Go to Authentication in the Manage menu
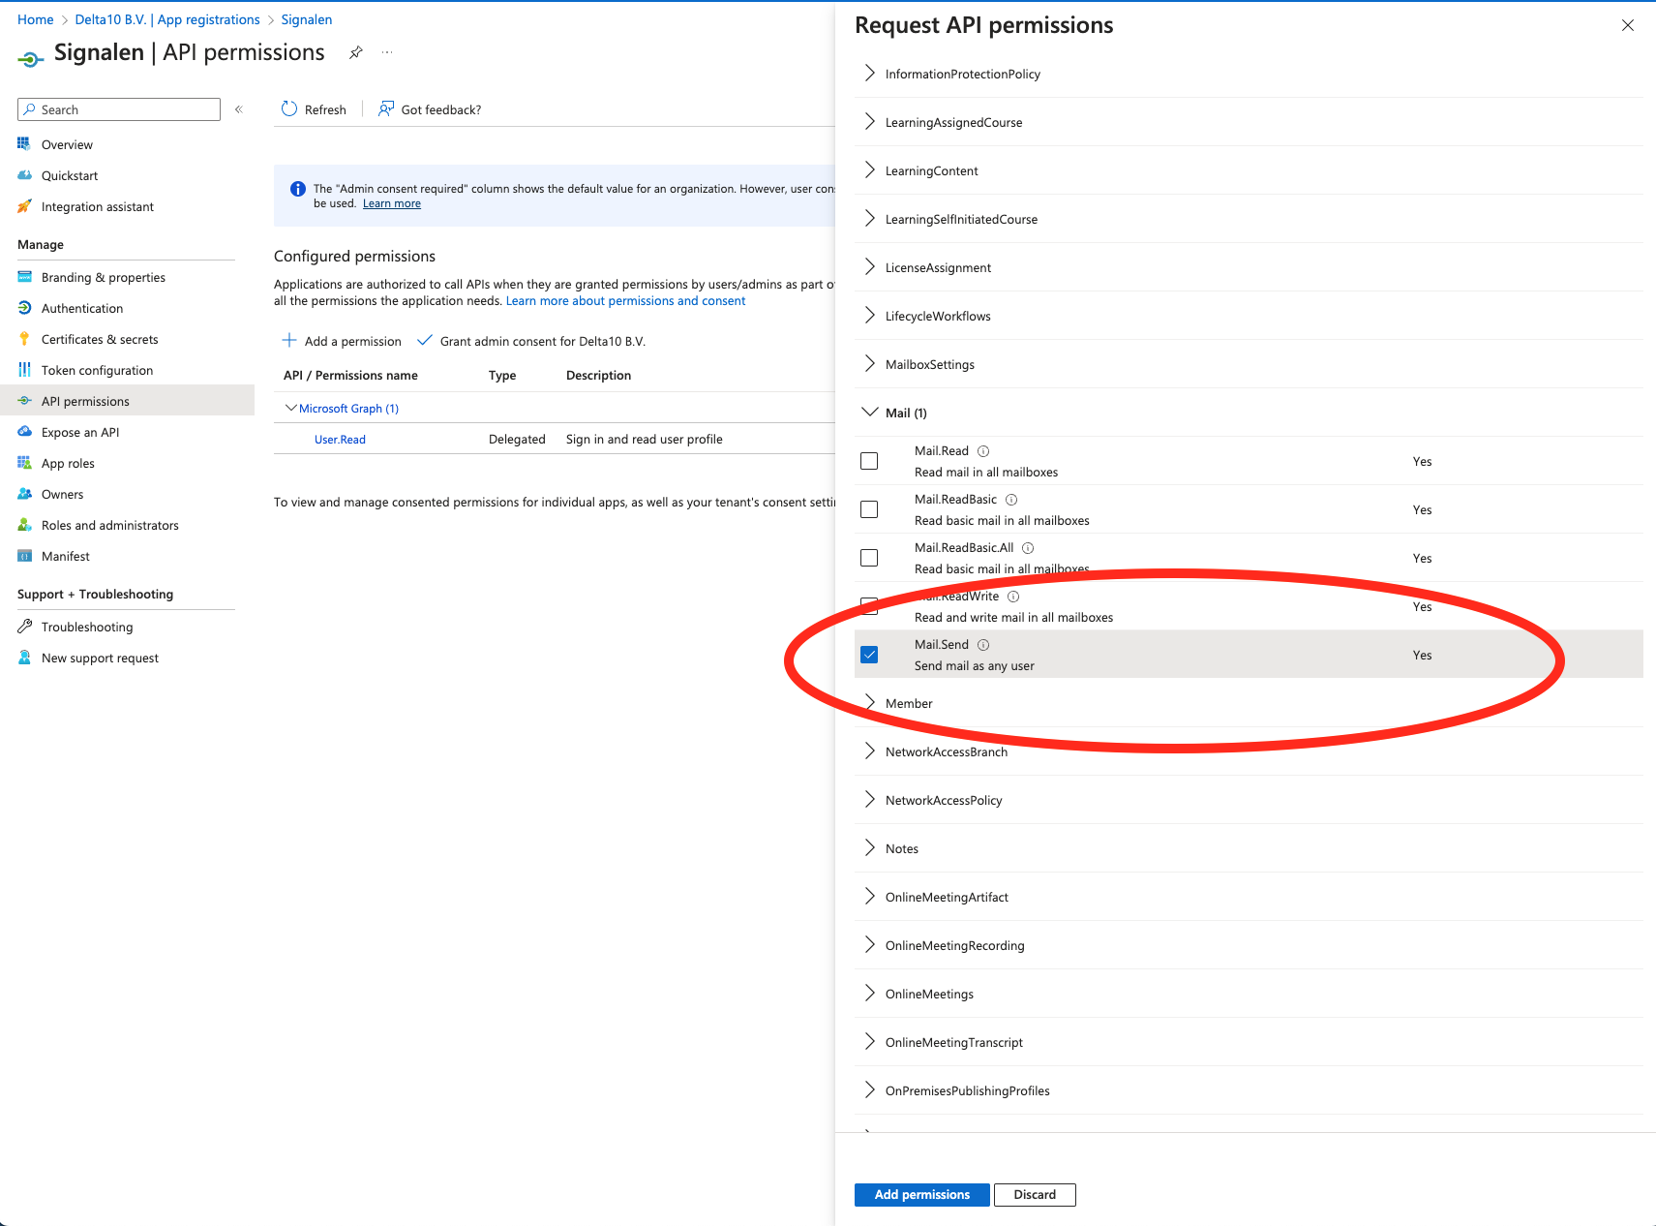 (x=82, y=308)
